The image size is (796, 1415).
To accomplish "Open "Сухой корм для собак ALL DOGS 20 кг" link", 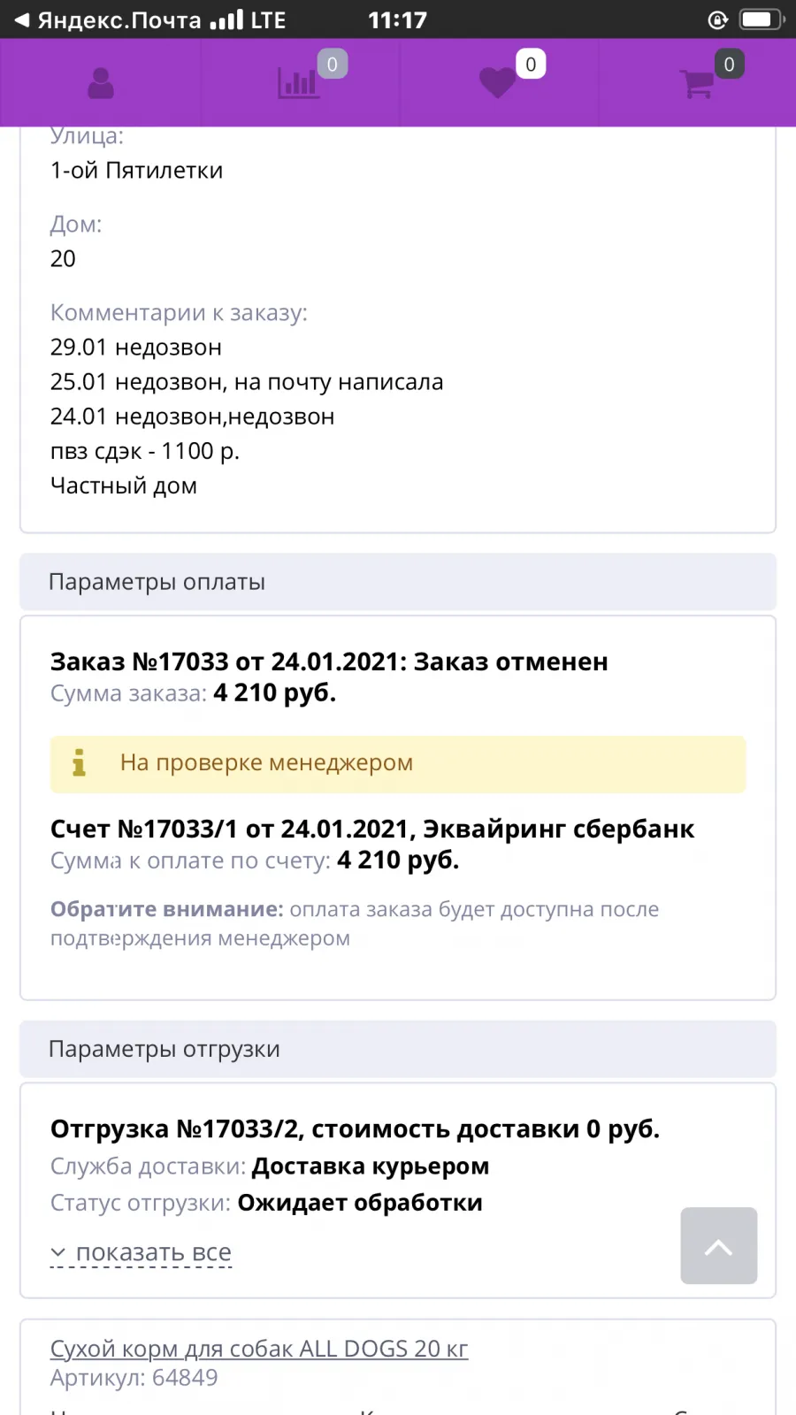I will coord(259,1349).
